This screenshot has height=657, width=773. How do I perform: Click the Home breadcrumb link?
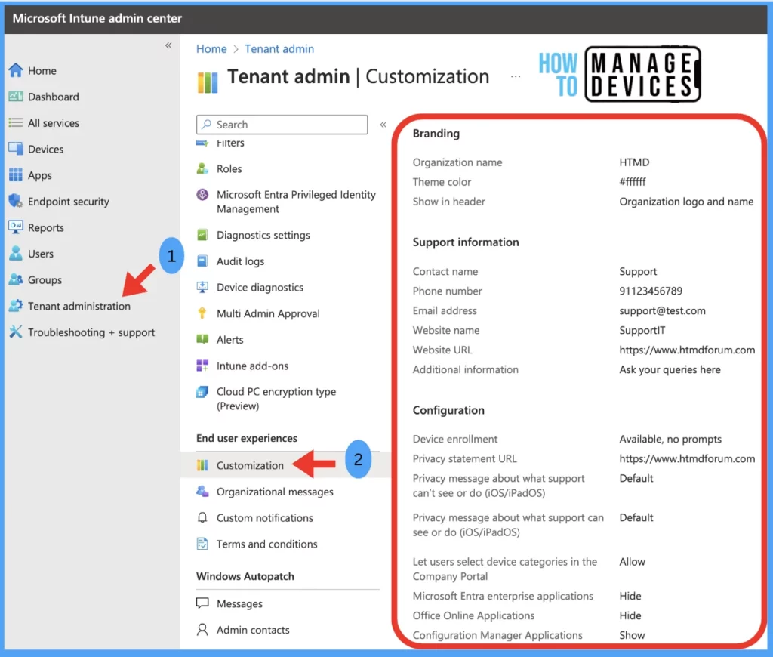(211, 49)
